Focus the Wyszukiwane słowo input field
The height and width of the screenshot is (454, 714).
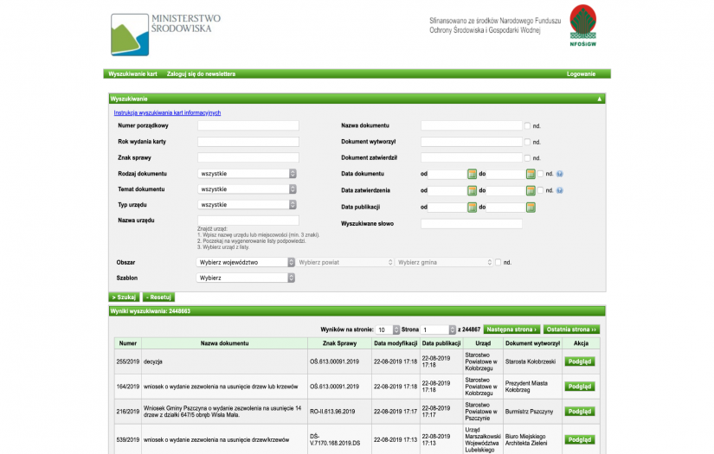(x=472, y=224)
